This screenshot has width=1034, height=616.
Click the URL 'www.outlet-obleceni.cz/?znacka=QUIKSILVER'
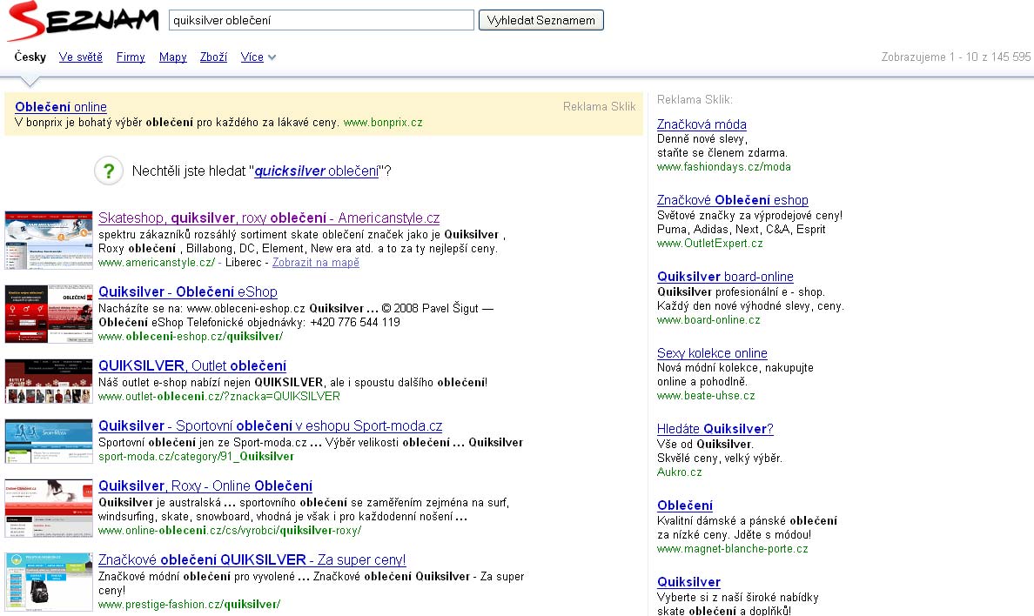[x=219, y=397]
